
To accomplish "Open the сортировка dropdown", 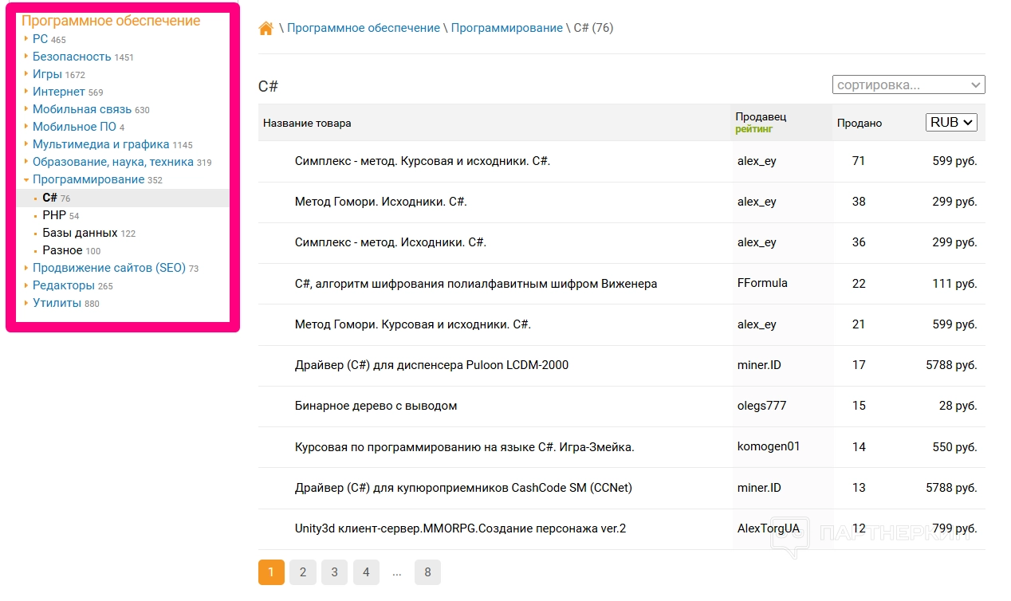I will [908, 84].
